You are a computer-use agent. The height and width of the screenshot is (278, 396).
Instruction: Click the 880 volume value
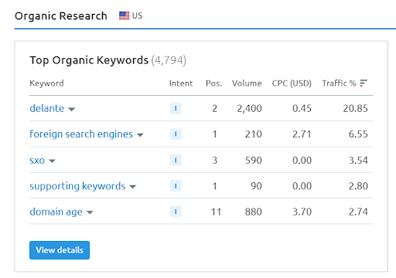[x=254, y=212]
